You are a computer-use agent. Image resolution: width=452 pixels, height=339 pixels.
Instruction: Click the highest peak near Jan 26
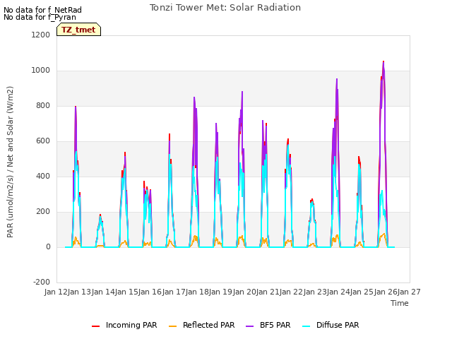pos(383,61)
